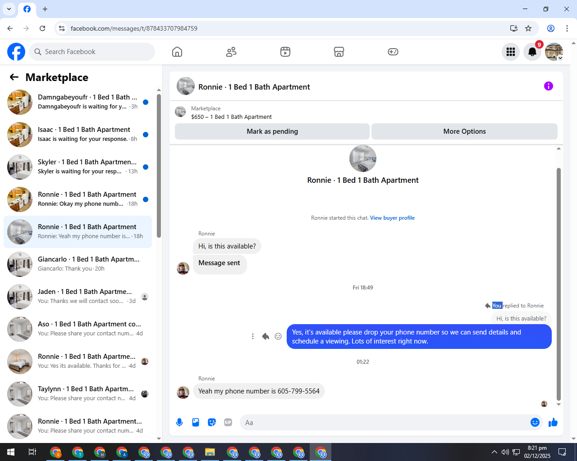Bookmark this page with star icon

tap(528, 28)
